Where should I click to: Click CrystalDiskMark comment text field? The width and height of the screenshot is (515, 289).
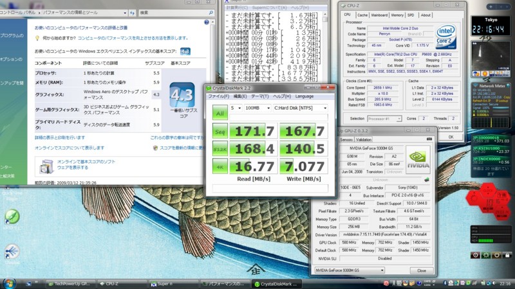pos(270,188)
